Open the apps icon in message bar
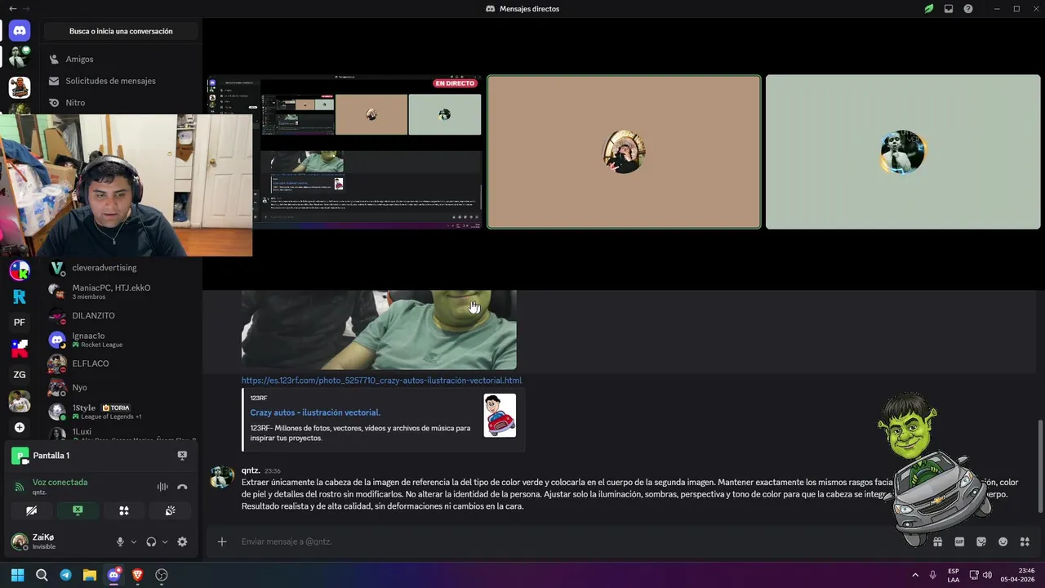Screen dimensions: 1045x588 point(1025,541)
